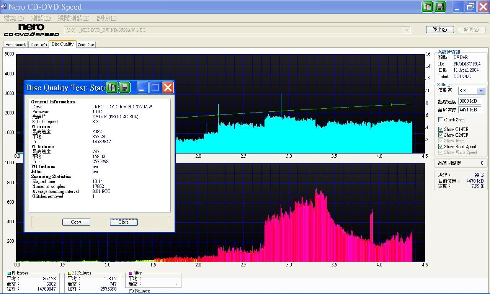The width and height of the screenshot is (490, 294).
Task: Click the save floppy icon in main title bar
Action: point(440,7)
